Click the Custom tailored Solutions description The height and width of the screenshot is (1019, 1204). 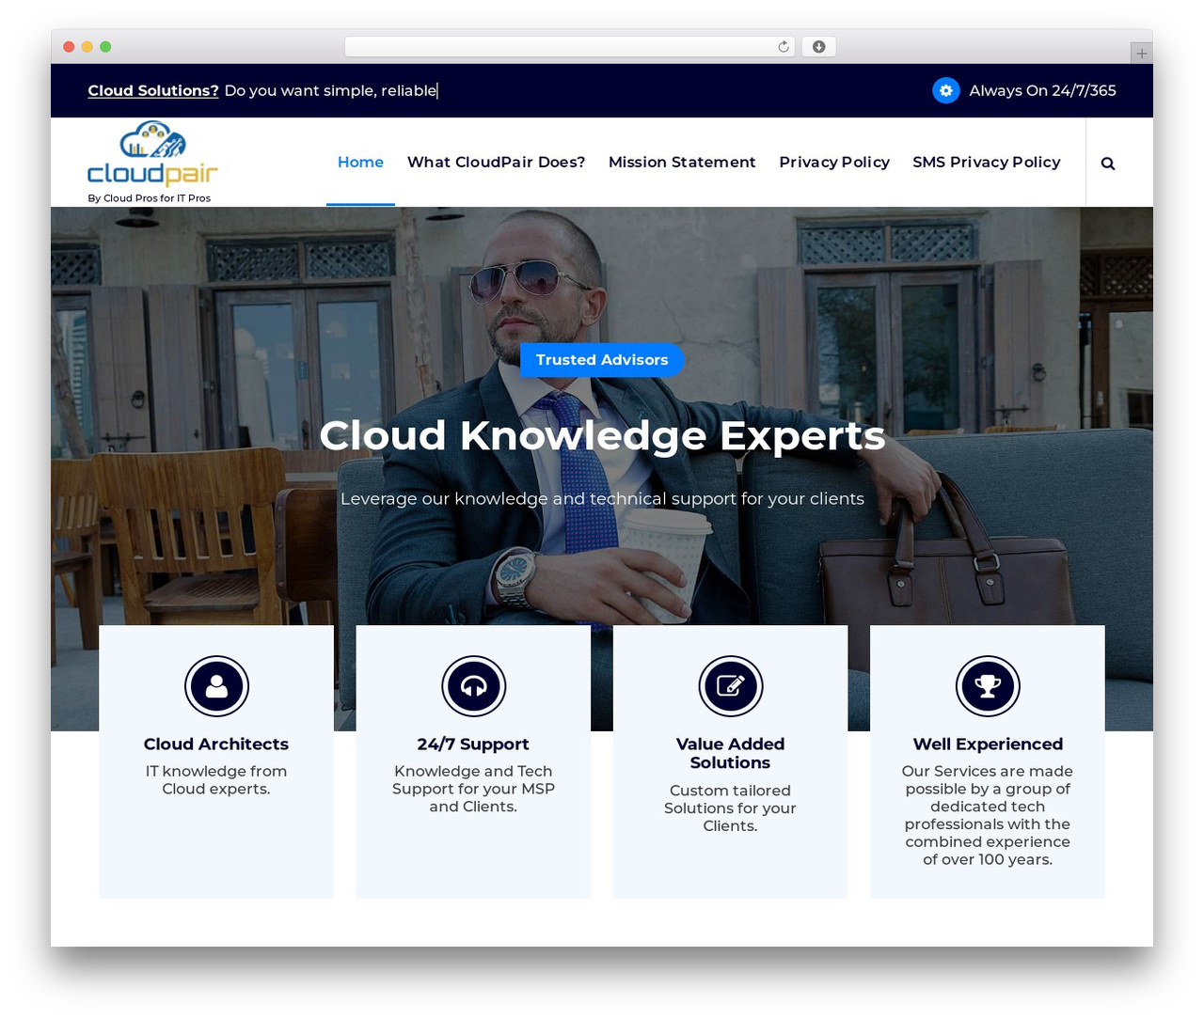tap(730, 808)
